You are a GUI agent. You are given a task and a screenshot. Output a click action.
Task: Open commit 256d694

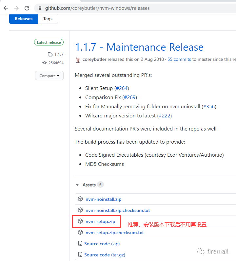tap(56, 63)
